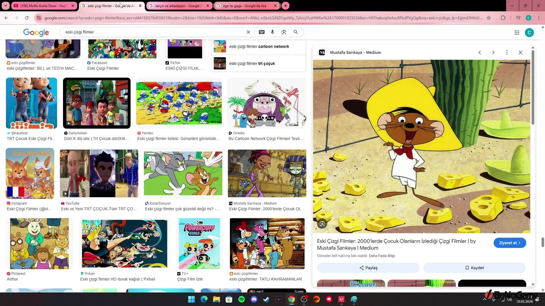Select suggestion eski çizgi filmler trt çocuk
The width and height of the screenshot is (545, 306).
(259, 63)
